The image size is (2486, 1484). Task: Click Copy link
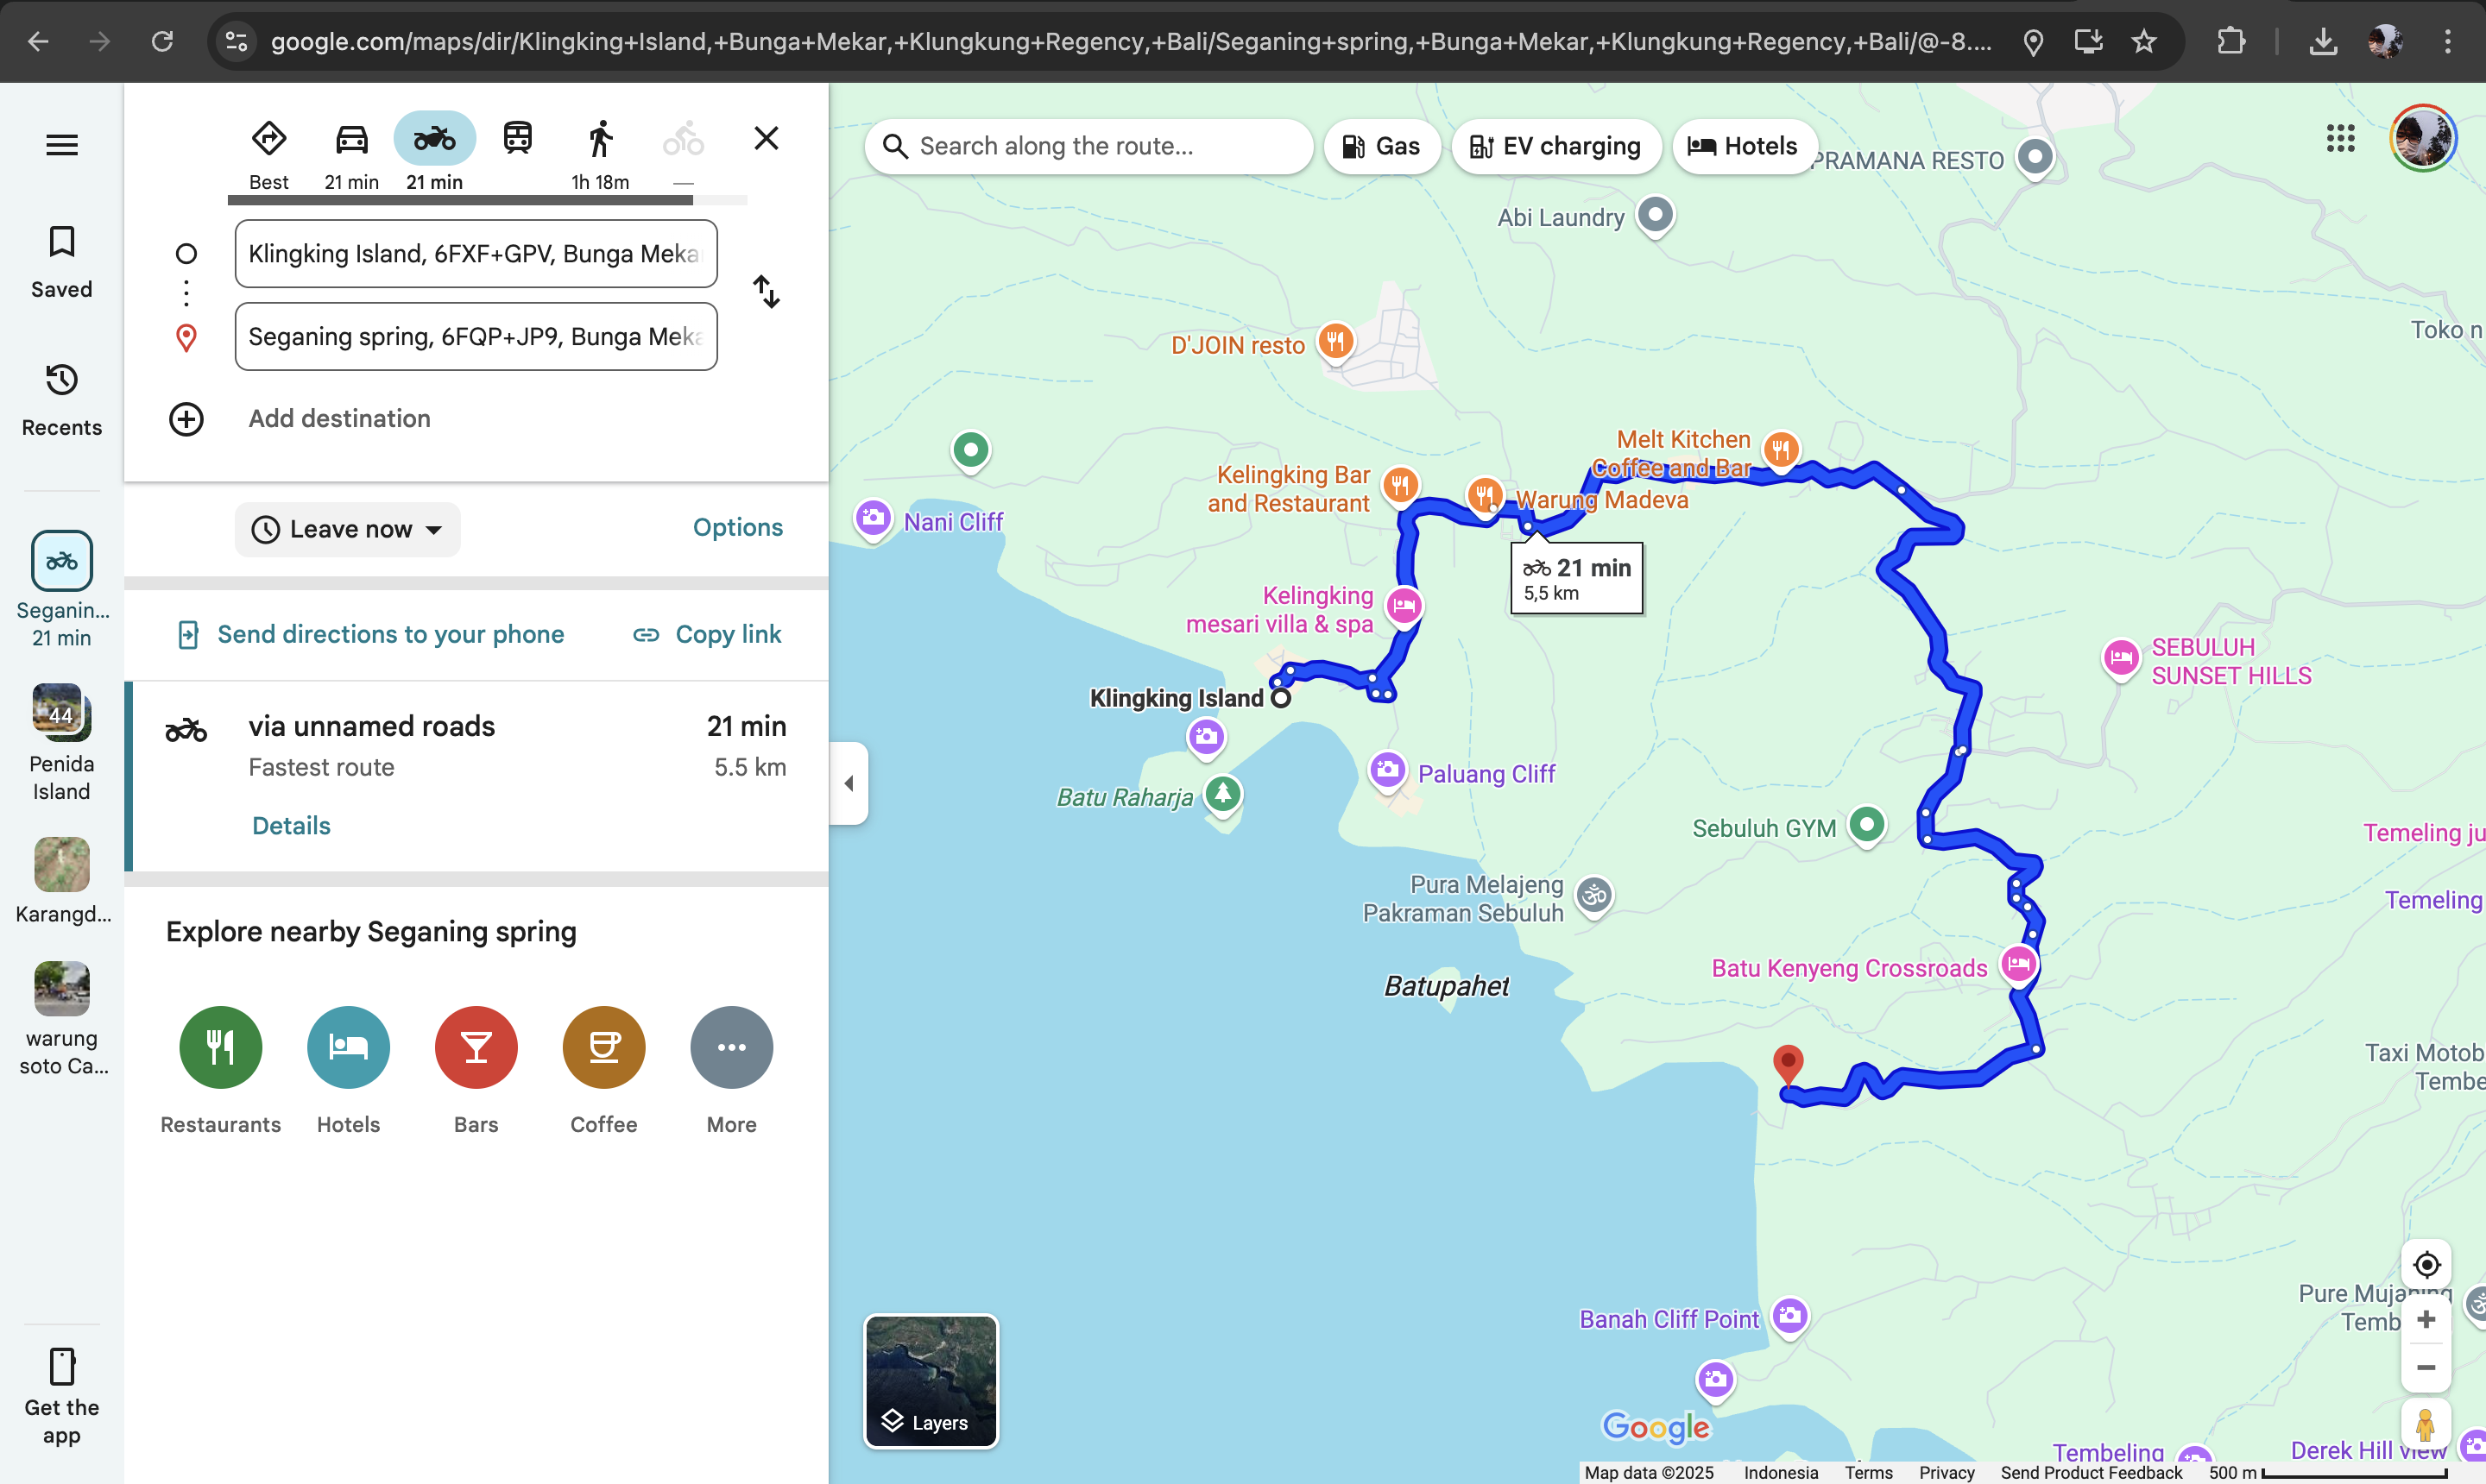(x=707, y=634)
